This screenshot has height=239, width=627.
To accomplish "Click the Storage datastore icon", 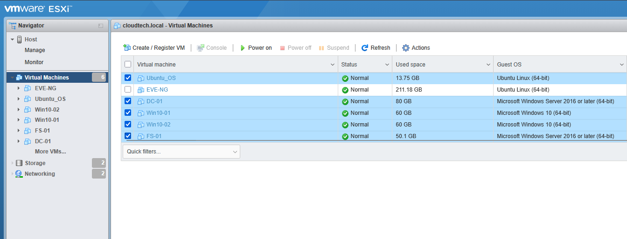I will (x=19, y=163).
